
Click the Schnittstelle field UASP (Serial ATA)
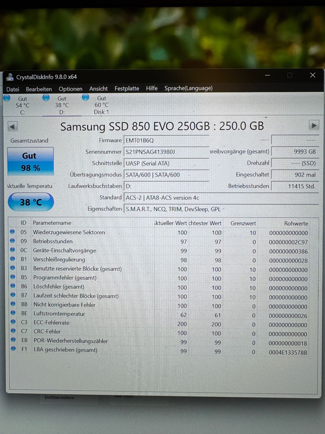(166, 163)
